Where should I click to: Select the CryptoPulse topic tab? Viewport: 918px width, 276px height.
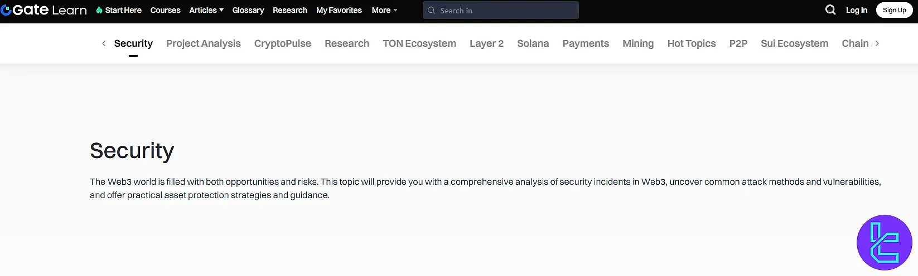pos(282,43)
